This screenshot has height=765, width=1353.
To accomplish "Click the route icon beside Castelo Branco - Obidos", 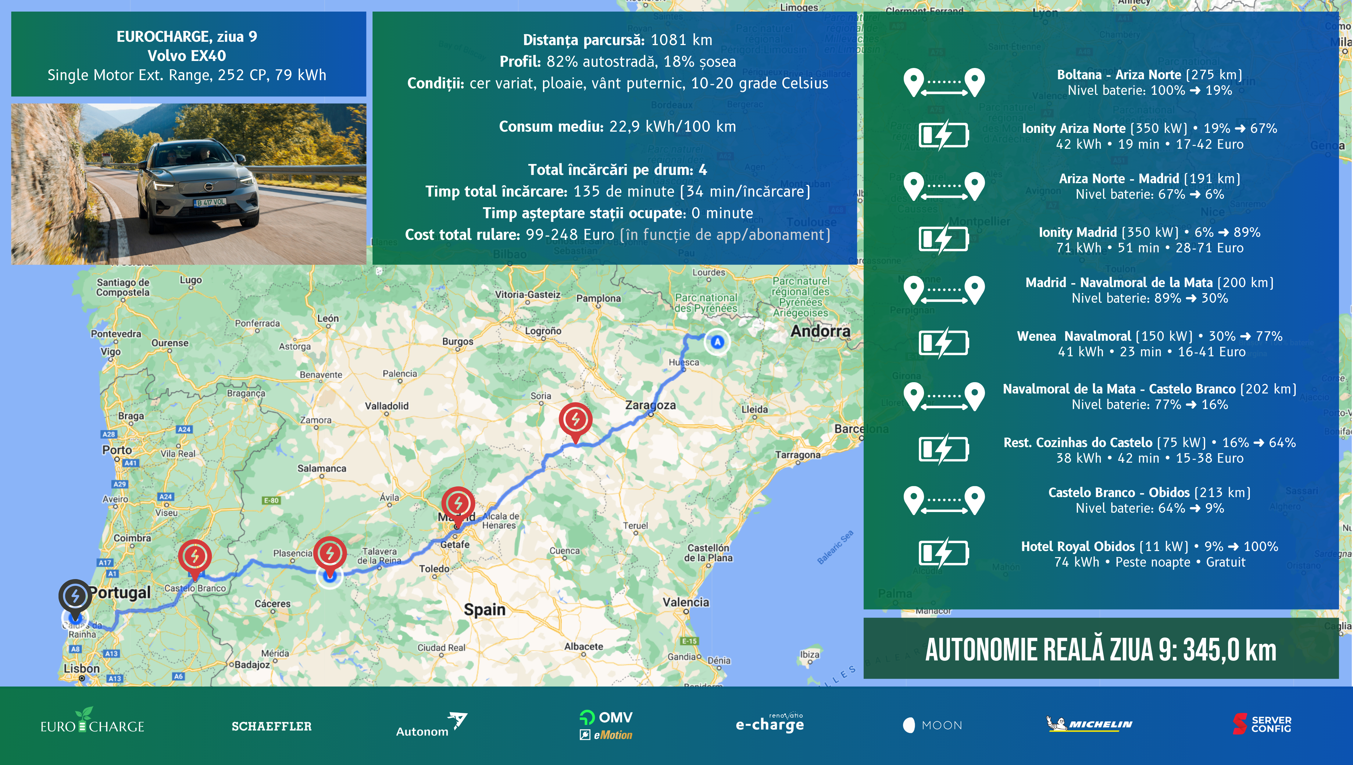I will 944,500.
